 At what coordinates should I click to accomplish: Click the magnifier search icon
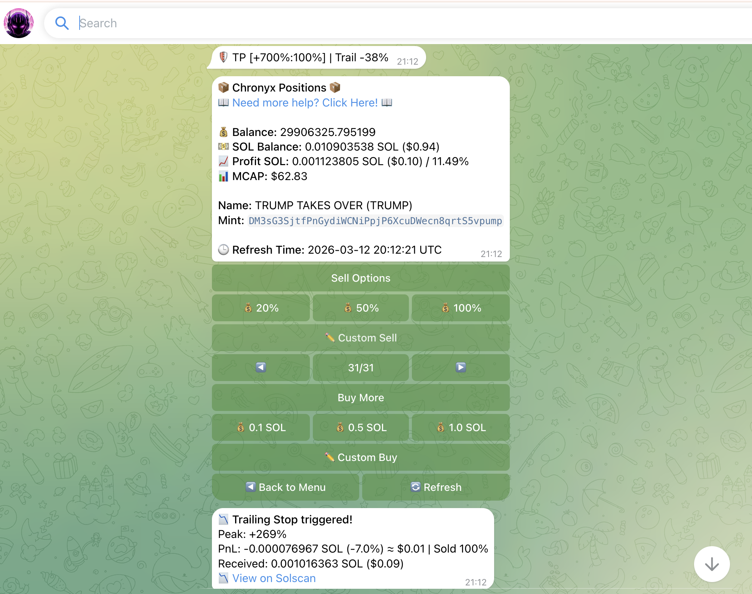coord(62,23)
